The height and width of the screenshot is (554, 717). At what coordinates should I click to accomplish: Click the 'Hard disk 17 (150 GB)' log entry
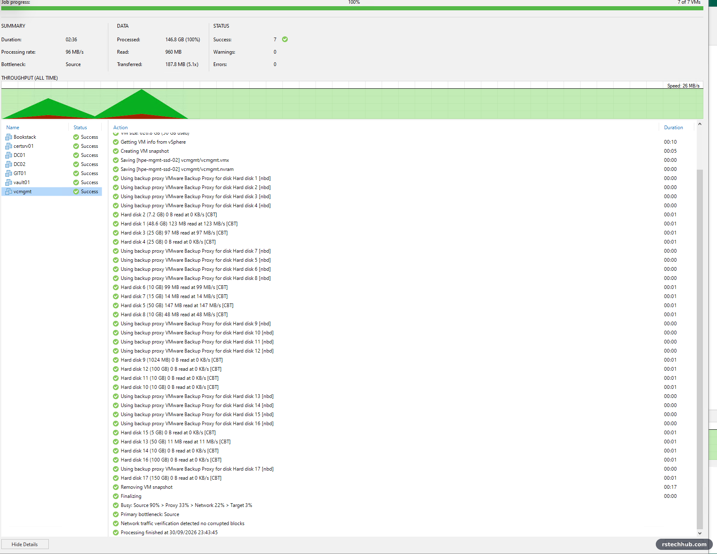tap(171, 478)
